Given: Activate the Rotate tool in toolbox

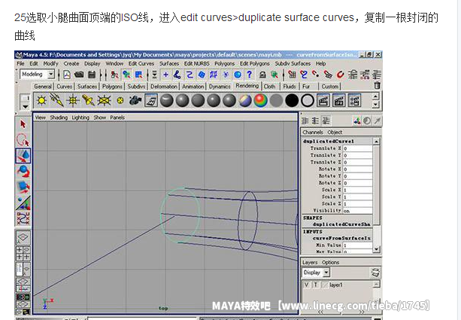Looking at the screenshot, I should (x=23, y=172).
